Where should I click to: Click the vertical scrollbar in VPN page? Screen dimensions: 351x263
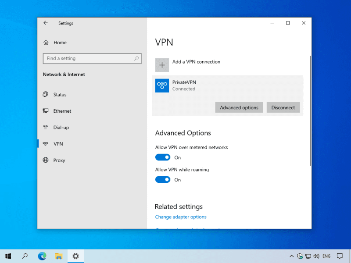(310, 110)
